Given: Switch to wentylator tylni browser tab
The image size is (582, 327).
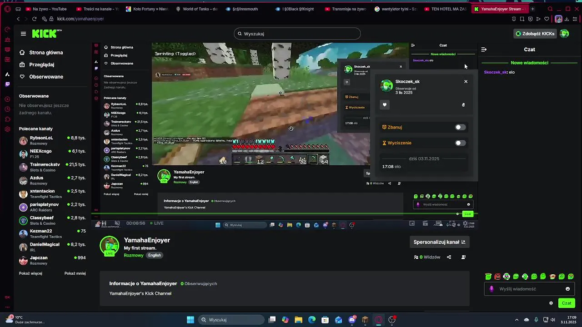Looking at the screenshot, I should point(396,9).
